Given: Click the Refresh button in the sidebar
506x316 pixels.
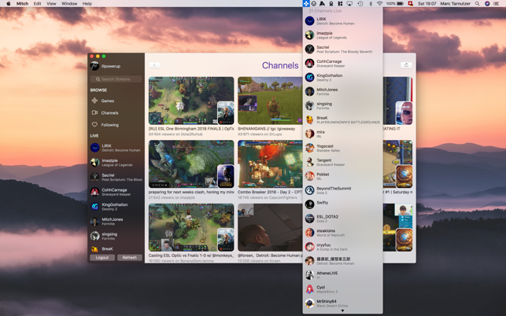Looking at the screenshot, I should coord(130,257).
